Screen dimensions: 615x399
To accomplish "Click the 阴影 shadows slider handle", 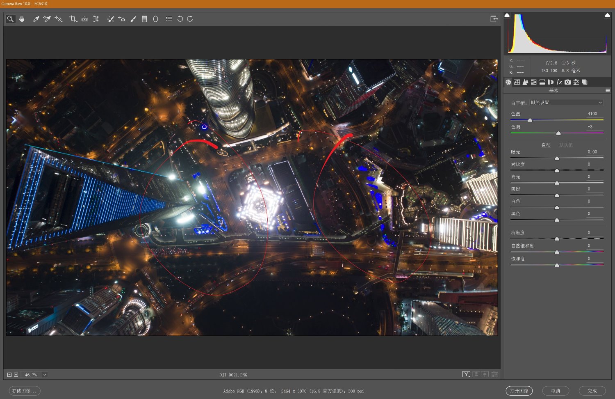I will 557,195.
